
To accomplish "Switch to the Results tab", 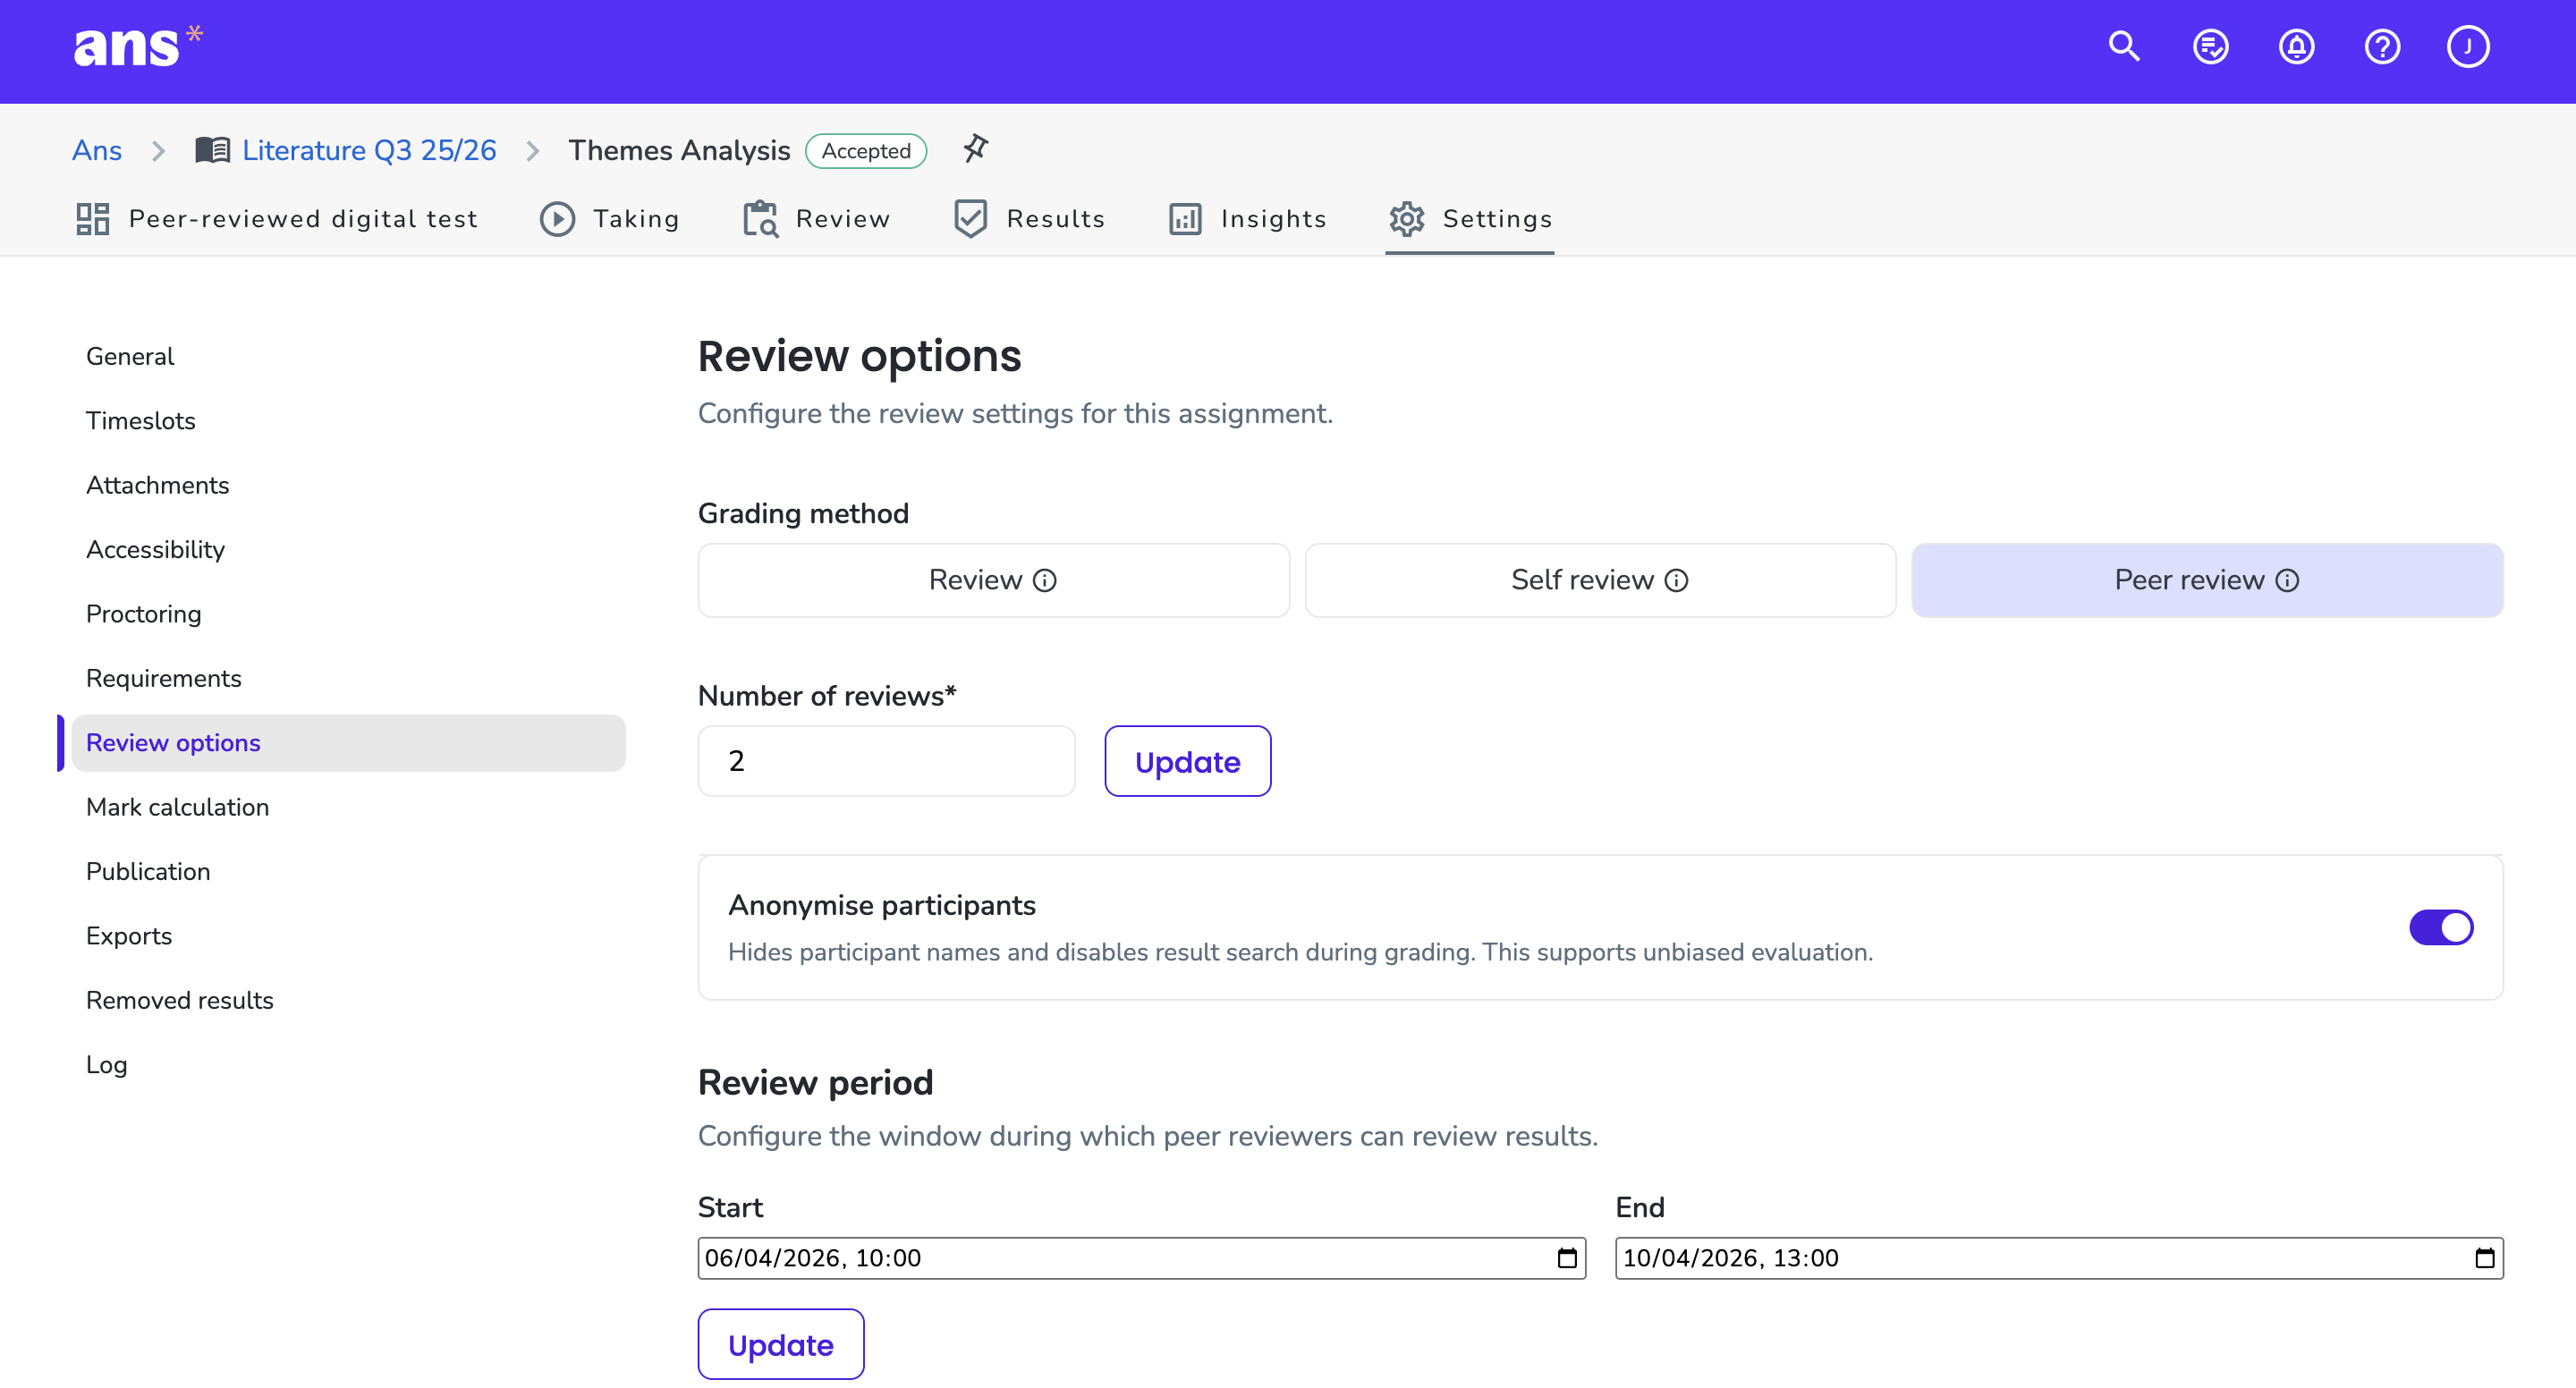I will click(1030, 219).
